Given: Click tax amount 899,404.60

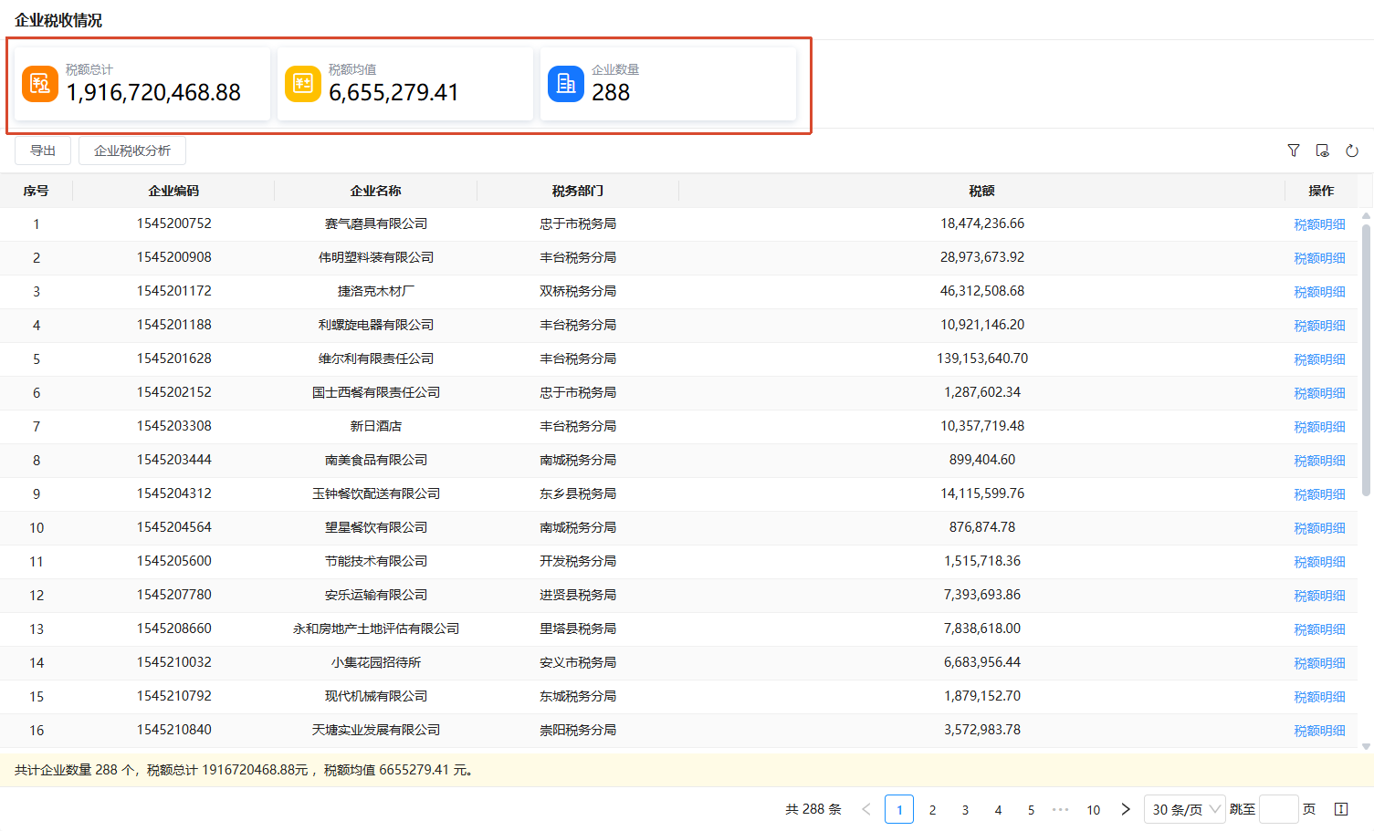Looking at the screenshot, I should (982, 460).
